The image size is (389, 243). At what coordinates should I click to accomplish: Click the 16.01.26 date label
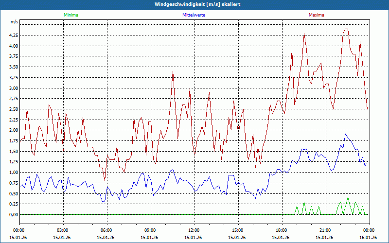click(x=368, y=237)
